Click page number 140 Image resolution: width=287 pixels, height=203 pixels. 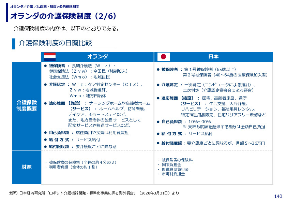[x=278, y=197]
